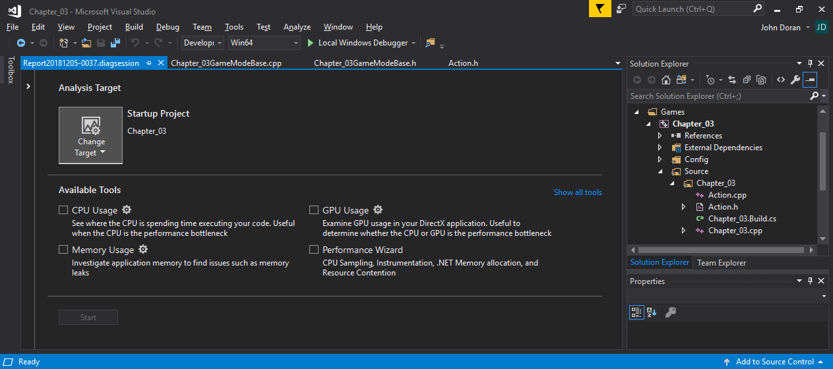
Task: Click Add to Source Control
Action: pos(775,362)
